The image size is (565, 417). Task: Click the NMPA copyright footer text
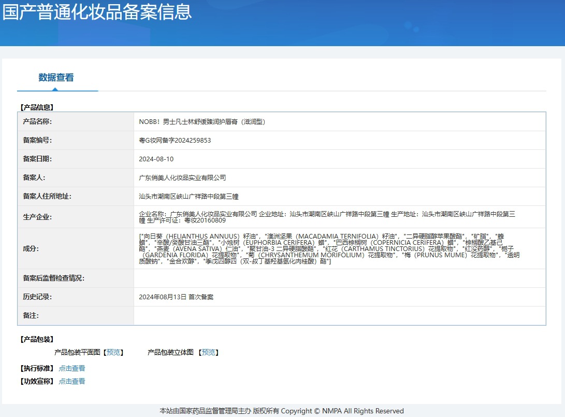pyautogui.click(x=282, y=411)
